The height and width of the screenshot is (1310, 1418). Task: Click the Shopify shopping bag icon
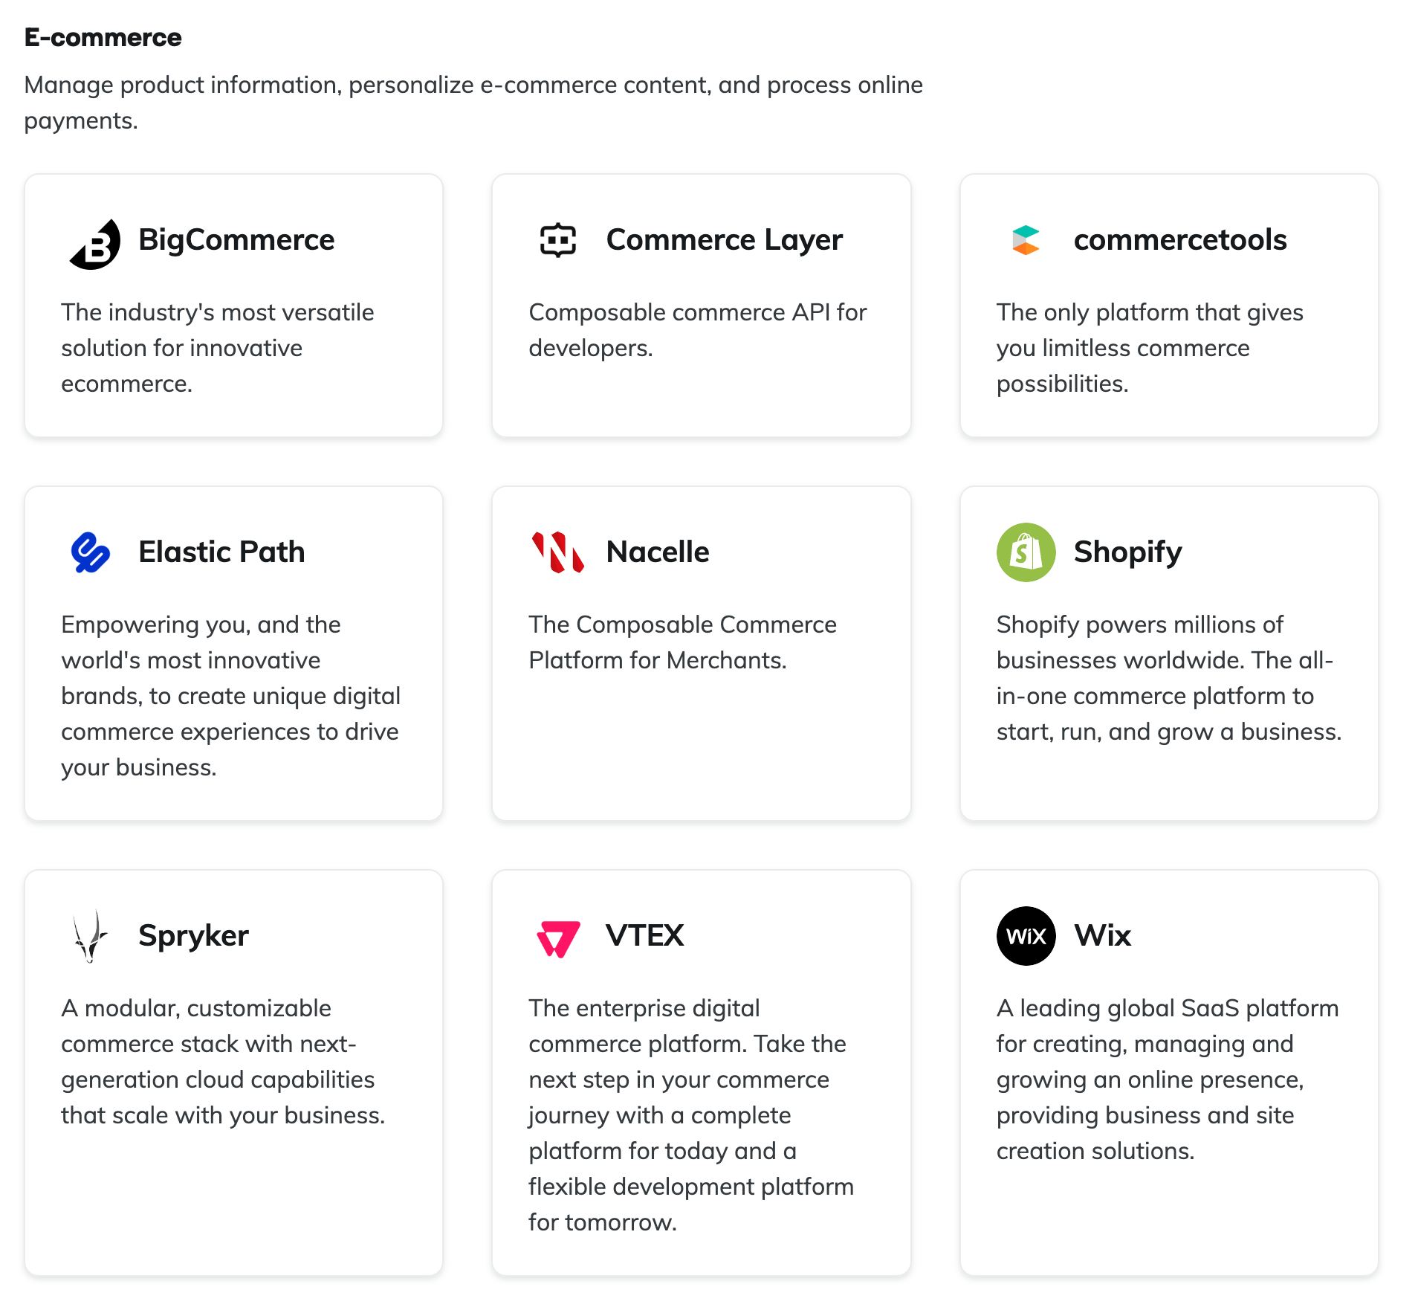click(x=1026, y=552)
